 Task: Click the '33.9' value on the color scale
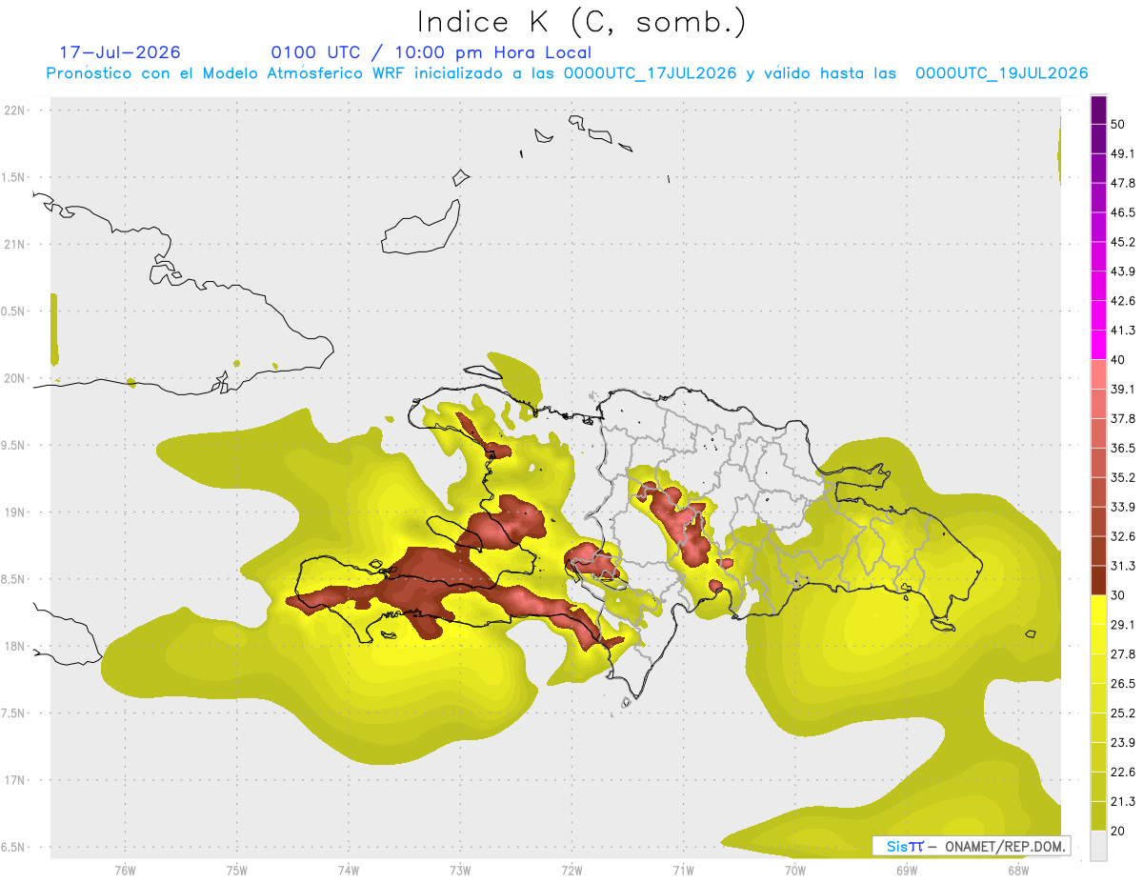[1123, 507]
